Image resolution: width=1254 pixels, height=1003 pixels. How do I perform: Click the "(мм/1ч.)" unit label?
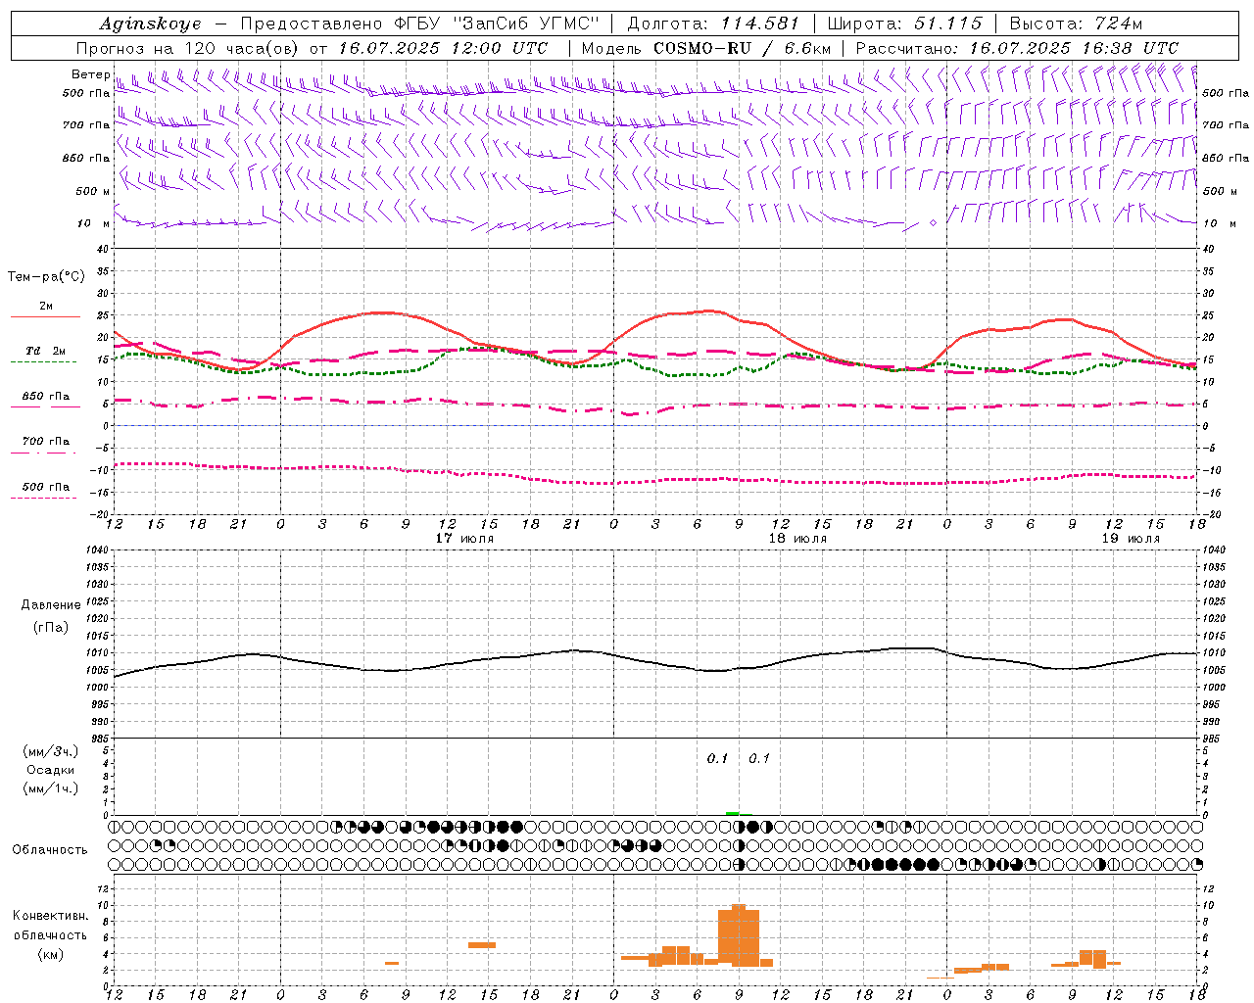(x=51, y=788)
